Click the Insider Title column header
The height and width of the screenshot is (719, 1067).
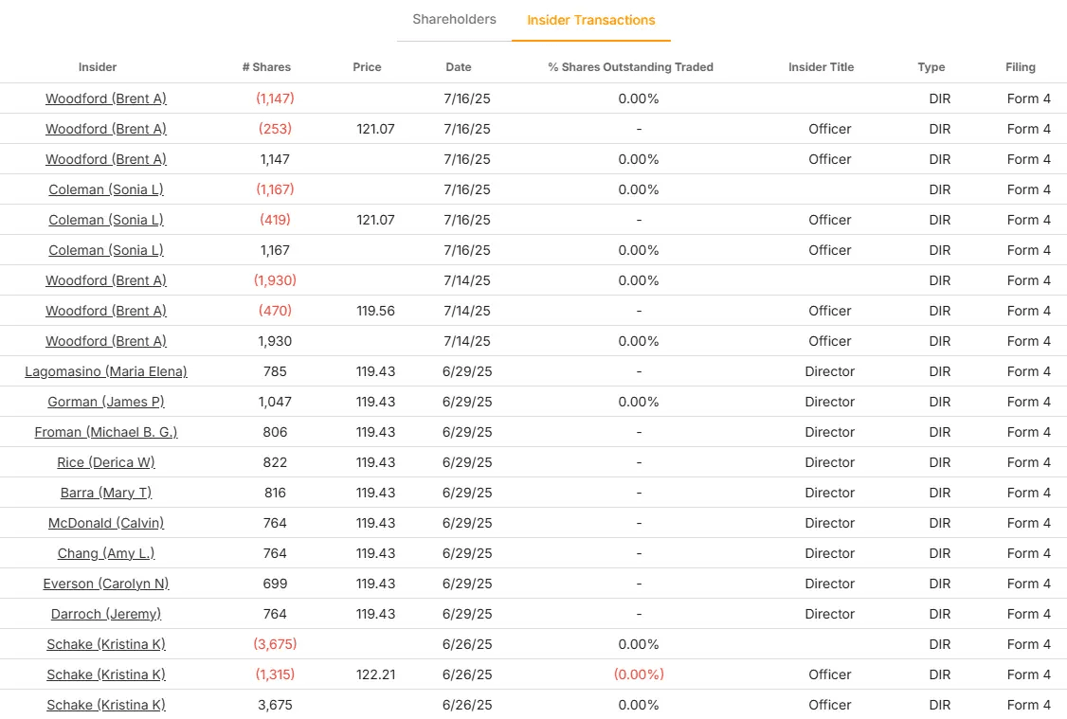coord(821,67)
